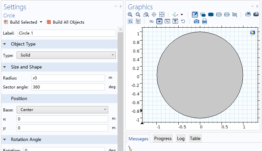The height and width of the screenshot is (151, 262).
Task: Click the Reset Hiding icon
Action: click(x=183, y=21)
